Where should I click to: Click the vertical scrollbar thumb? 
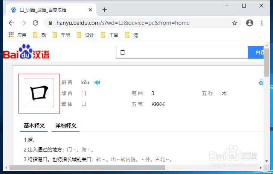(x=267, y=63)
